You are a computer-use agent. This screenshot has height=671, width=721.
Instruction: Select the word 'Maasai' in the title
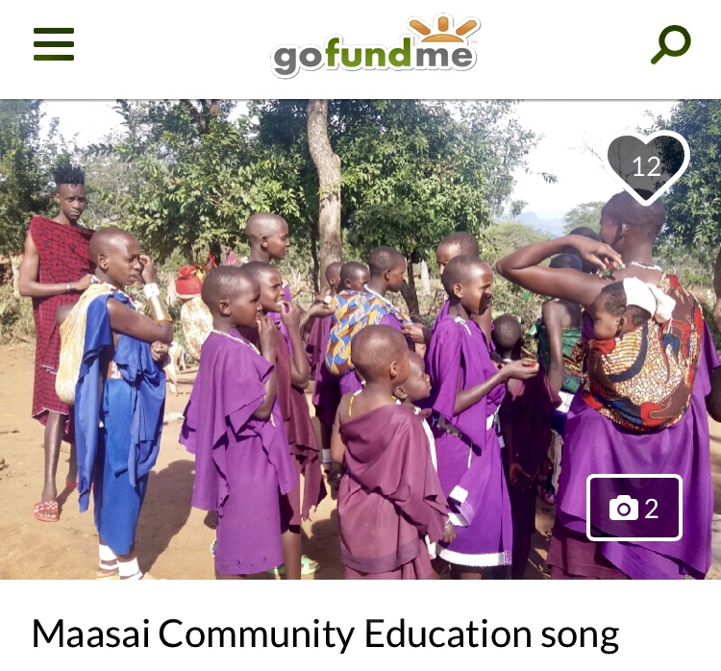click(x=91, y=634)
